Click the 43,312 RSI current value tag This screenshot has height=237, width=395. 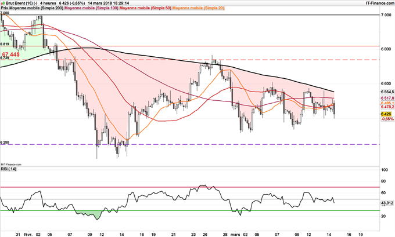pyautogui.click(x=387, y=203)
